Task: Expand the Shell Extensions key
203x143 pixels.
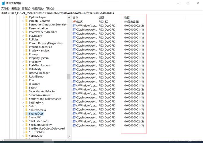Action: (x=23, y=121)
